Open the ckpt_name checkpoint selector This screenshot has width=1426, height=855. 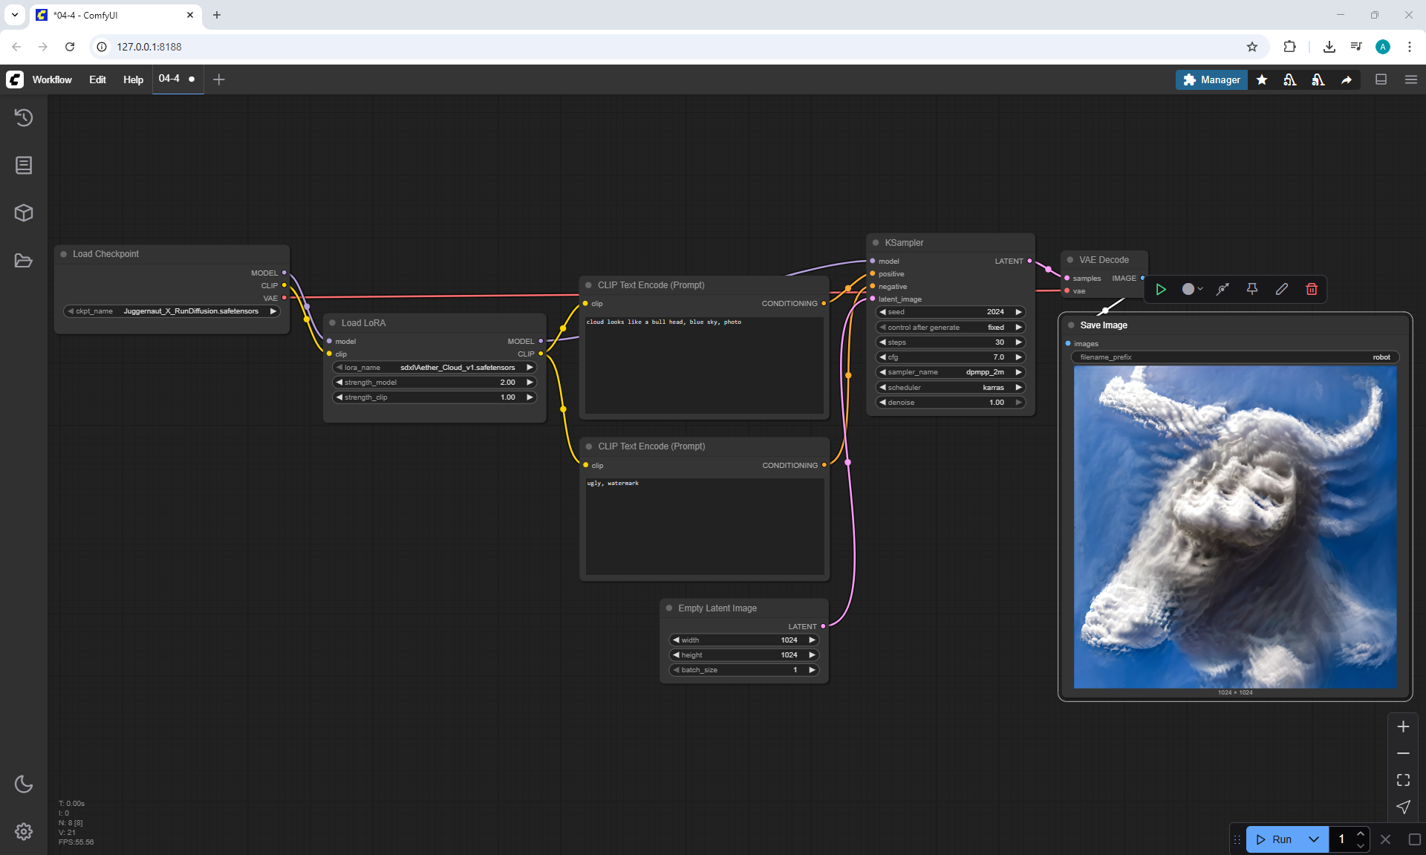pos(172,311)
